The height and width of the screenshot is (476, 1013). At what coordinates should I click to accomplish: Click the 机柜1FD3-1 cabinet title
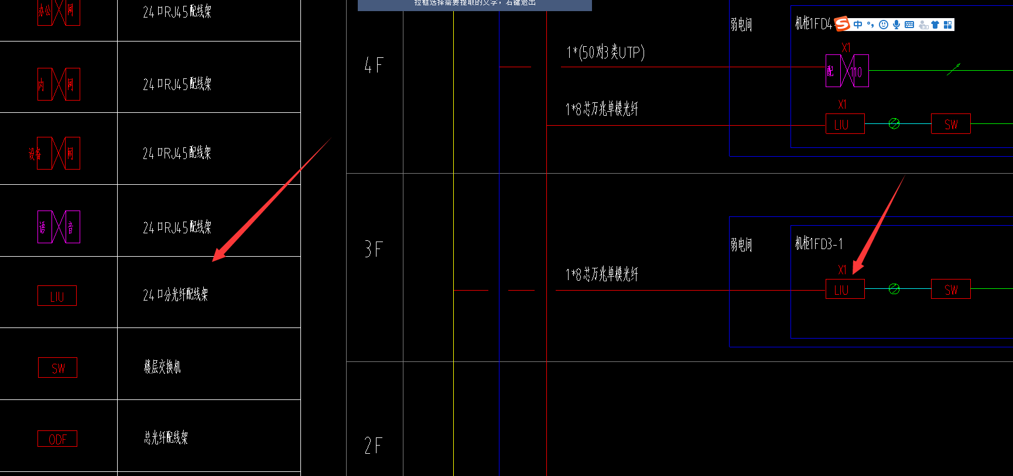tap(819, 244)
